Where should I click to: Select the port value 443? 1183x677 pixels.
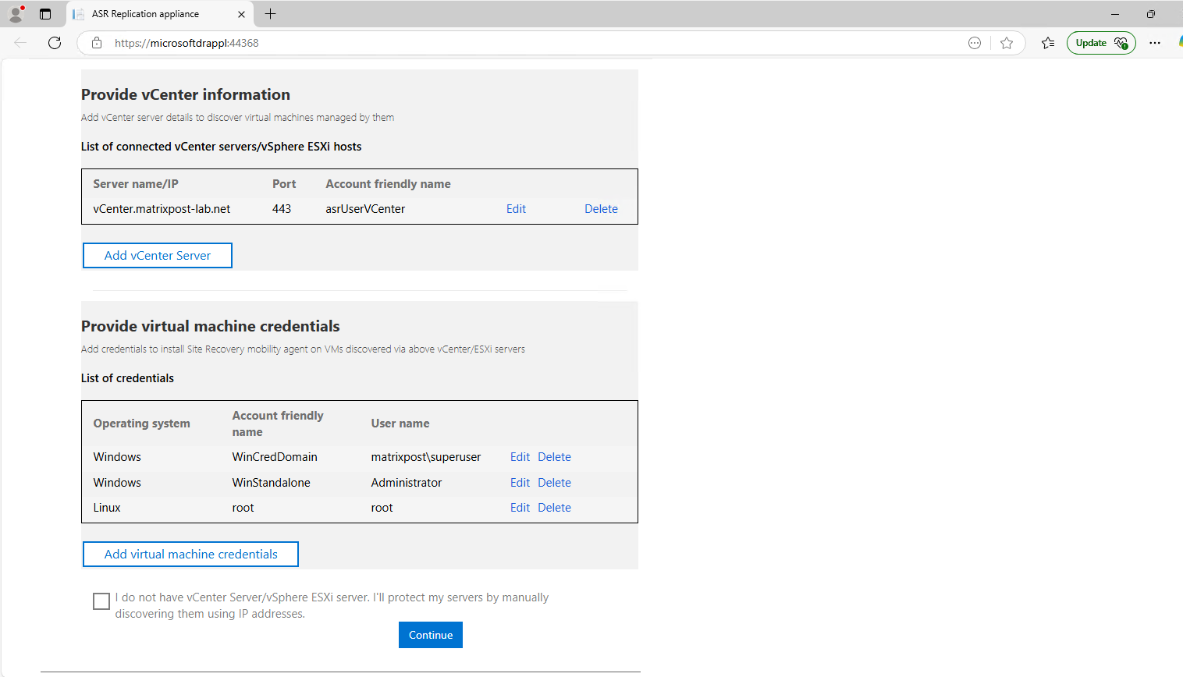point(282,209)
